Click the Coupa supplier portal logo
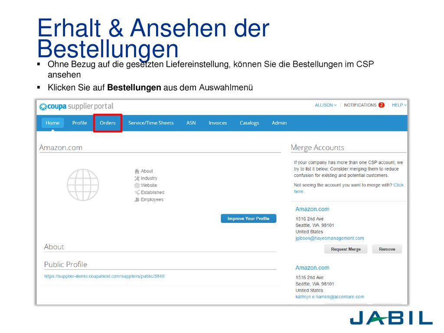 coord(76,107)
